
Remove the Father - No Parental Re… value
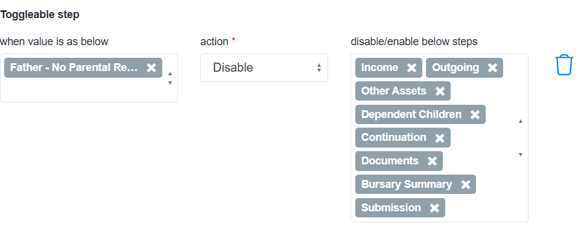tap(151, 67)
